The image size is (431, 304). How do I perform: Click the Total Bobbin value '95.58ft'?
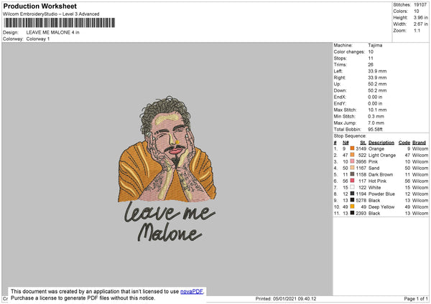376,129
